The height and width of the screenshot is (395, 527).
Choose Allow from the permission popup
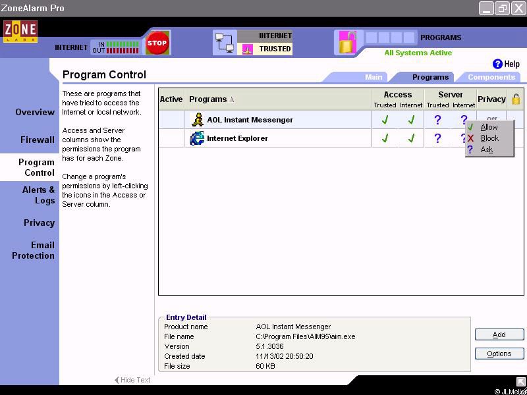click(x=489, y=127)
